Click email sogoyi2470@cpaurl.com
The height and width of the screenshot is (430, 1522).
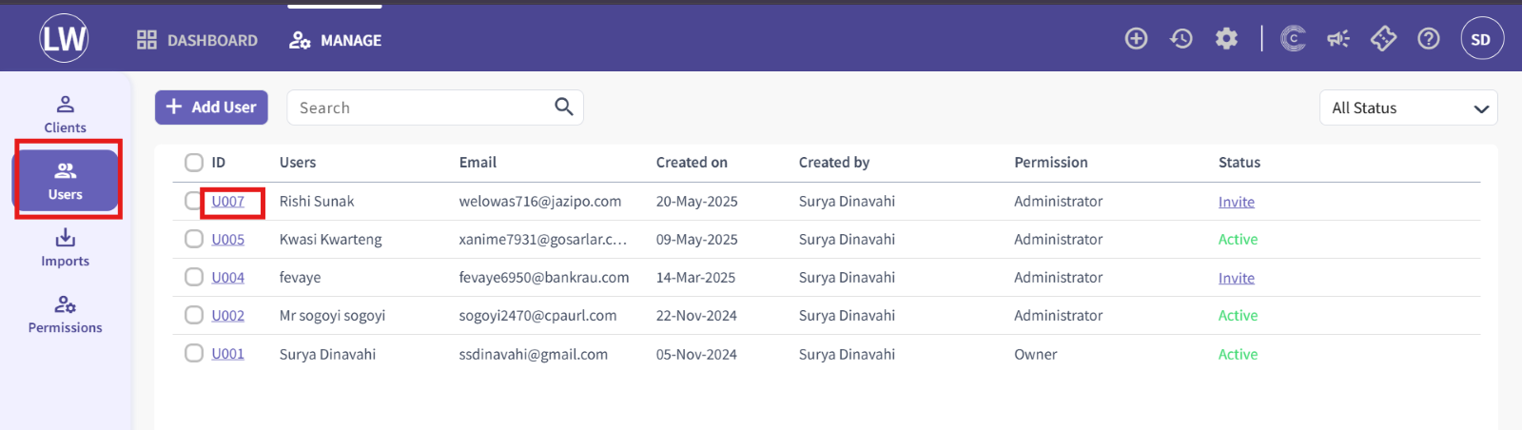pyautogui.click(x=538, y=316)
